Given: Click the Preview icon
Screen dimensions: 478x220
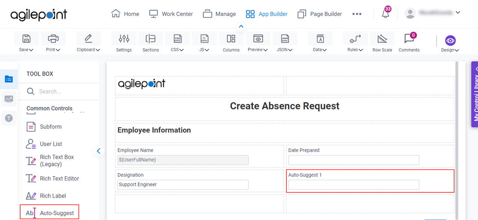Looking at the screenshot, I should click(258, 39).
